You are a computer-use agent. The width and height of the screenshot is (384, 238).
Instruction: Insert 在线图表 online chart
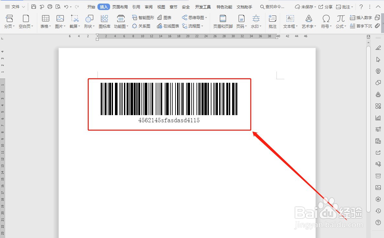(168, 26)
